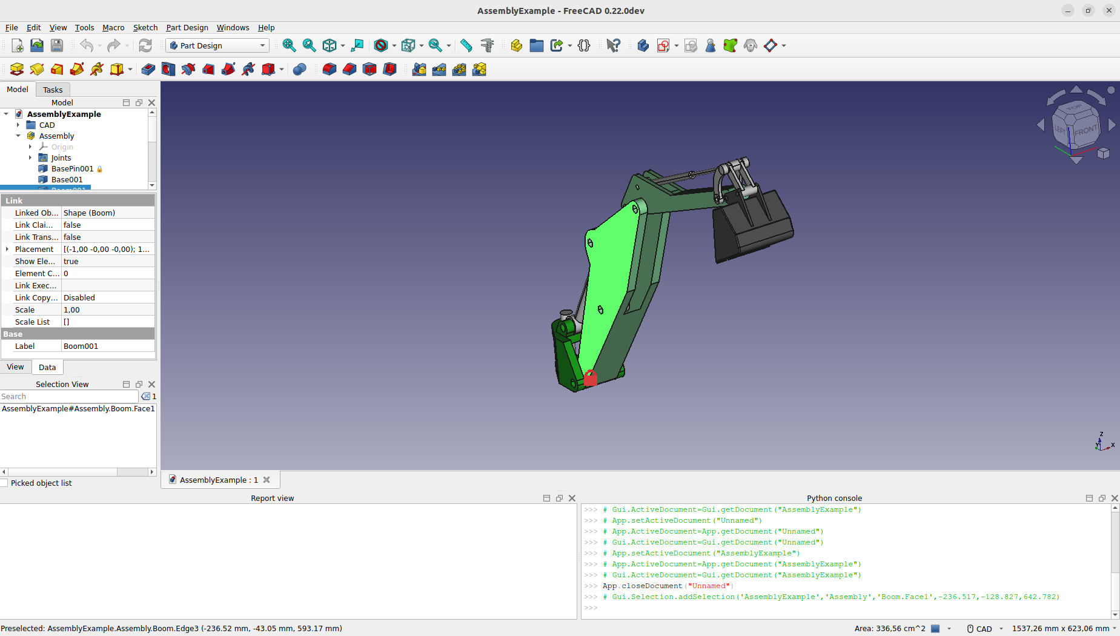Switch to the Tasks tab
The height and width of the screenshot is (636, 1120).
coord(53,89)
